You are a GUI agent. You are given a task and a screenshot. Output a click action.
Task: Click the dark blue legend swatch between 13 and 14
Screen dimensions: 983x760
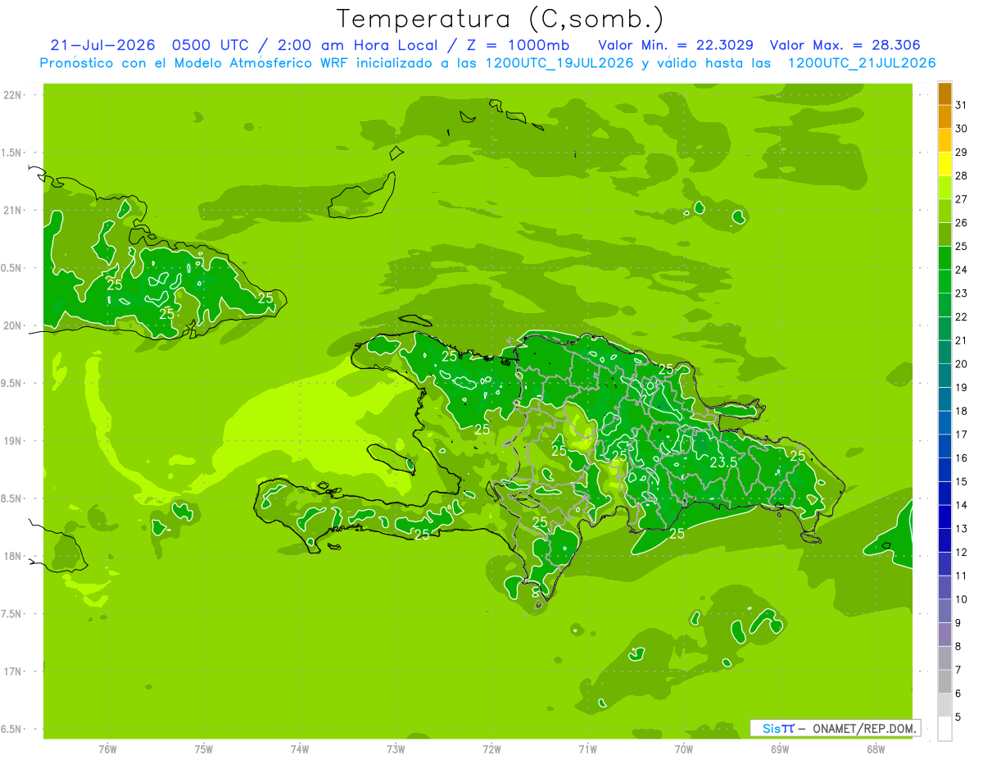(944, 517)
